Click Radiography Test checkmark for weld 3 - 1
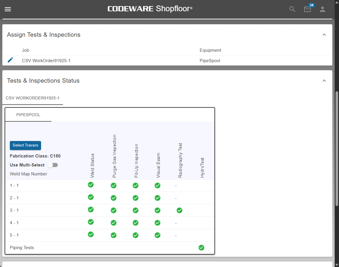 [x=179, y=210]
